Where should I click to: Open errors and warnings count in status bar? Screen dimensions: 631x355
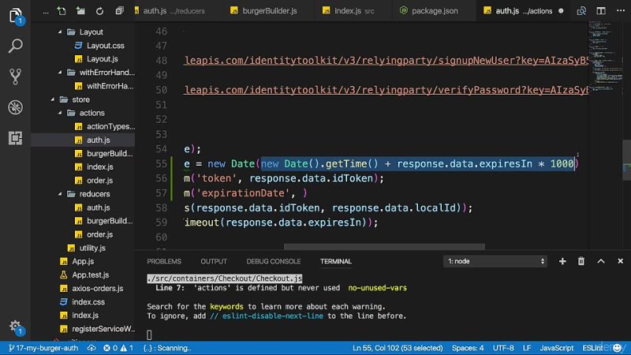(x=118, y=348)
